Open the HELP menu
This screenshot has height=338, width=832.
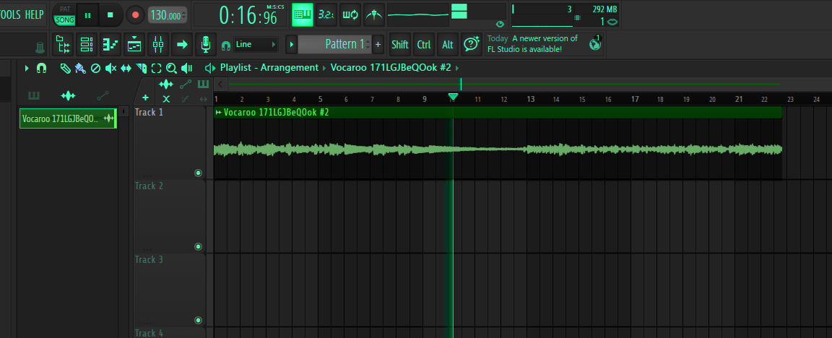point(34,14)
